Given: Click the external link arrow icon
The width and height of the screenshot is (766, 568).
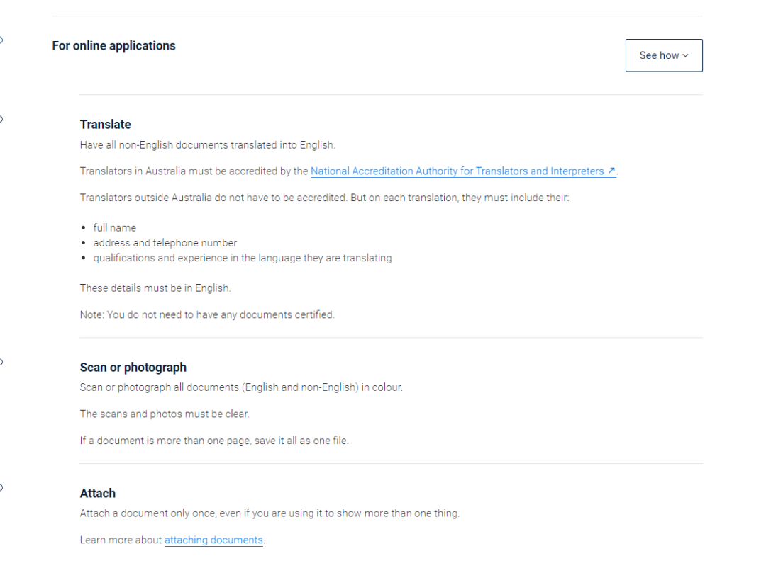Looking at the screenshot, I should point(611,171).
